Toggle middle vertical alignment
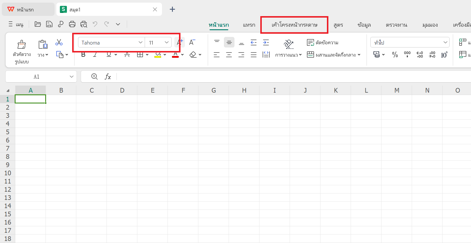 [229, 43]
